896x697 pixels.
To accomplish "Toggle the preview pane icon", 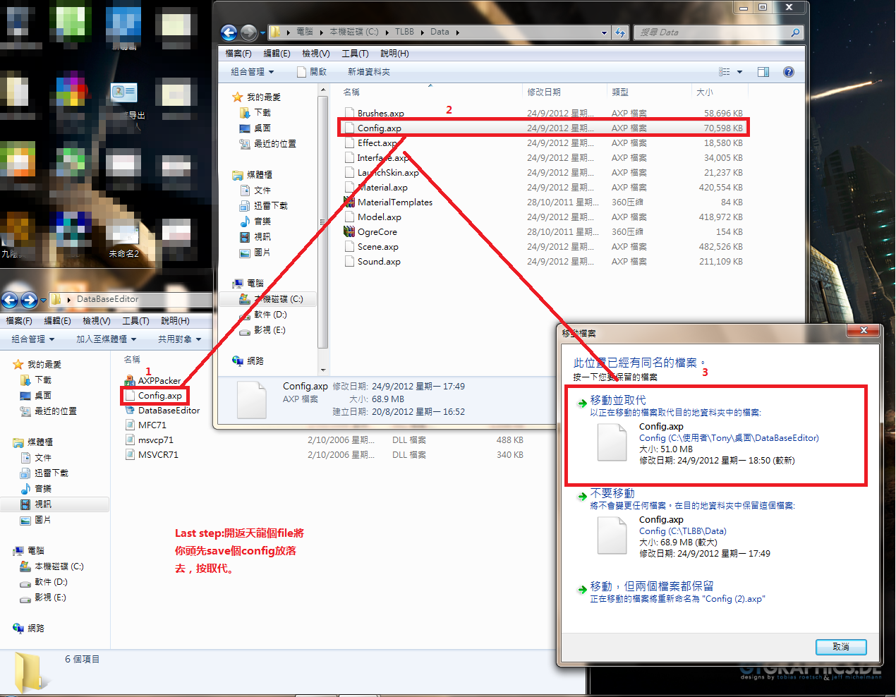I will (x=763, y=72).
